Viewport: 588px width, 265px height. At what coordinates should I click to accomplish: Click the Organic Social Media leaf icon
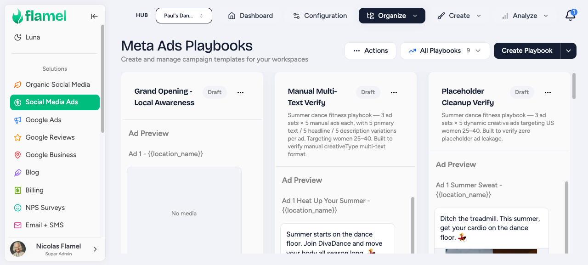coord(17,85)
